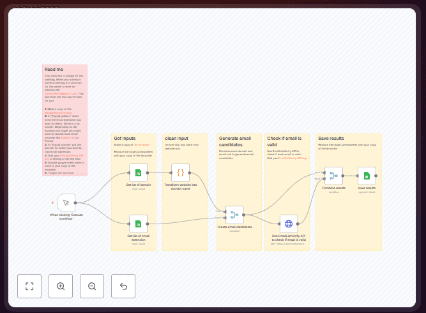426x313 pixels.
Task: Click the fit-to-view canvas button
Action: point(29,286)
